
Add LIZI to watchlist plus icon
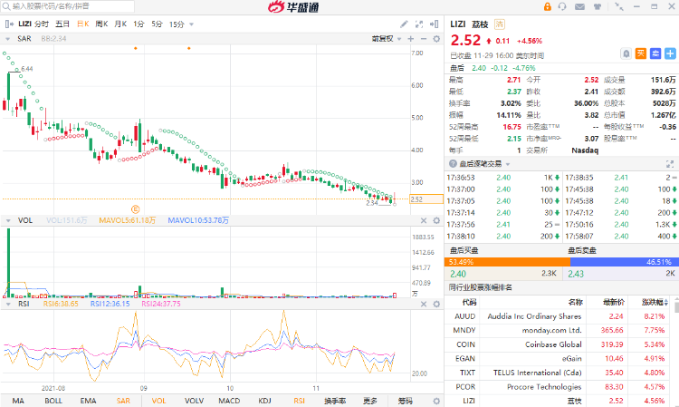[x=670, y=53]
